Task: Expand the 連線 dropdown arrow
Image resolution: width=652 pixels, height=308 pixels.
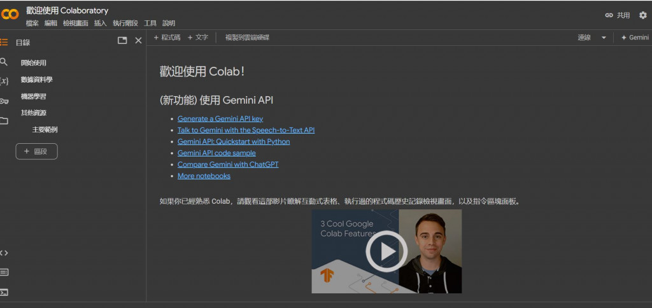Action: [x=604, y=38]
